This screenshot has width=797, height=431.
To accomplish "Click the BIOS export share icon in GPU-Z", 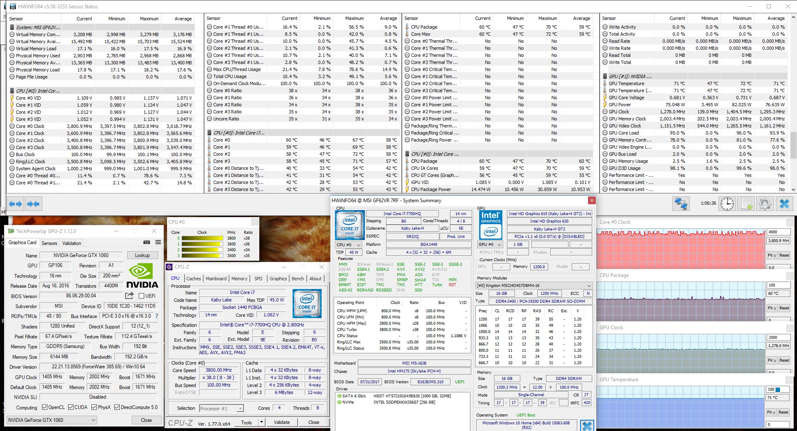I will pyautogui.click(x=129, y=296).
